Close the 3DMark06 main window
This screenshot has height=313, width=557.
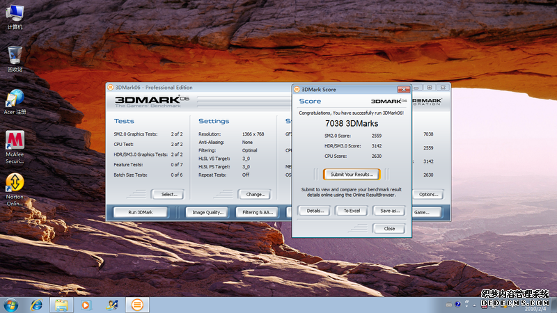click(443, 88)
